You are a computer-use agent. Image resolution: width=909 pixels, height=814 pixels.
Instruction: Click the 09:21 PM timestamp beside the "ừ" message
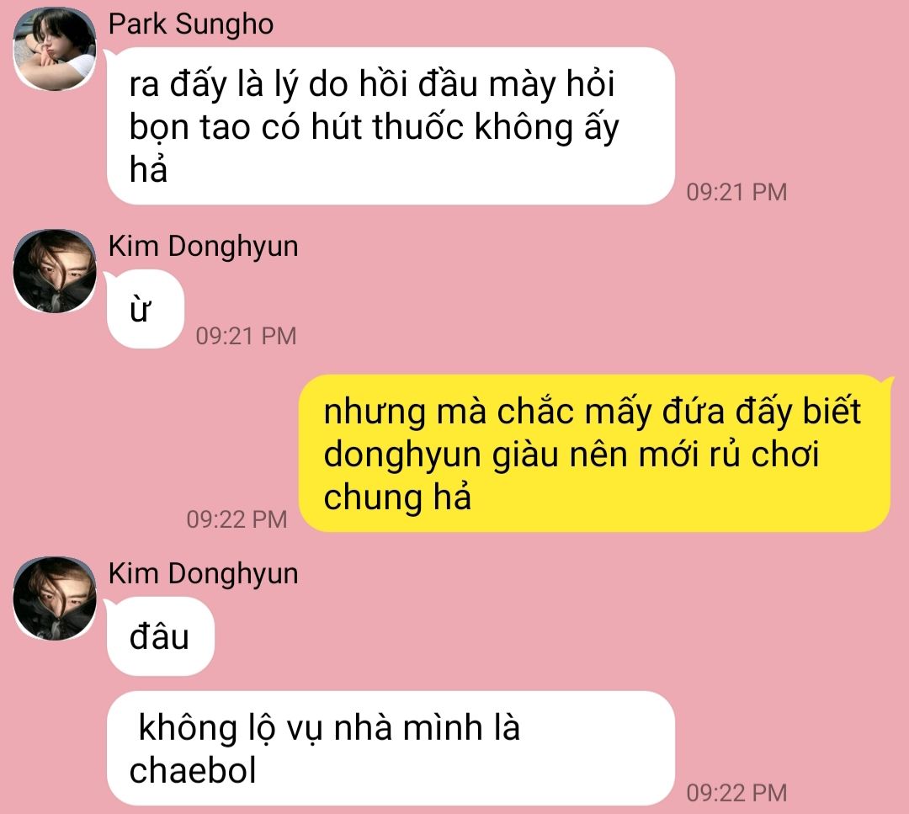tap(246, 336)
